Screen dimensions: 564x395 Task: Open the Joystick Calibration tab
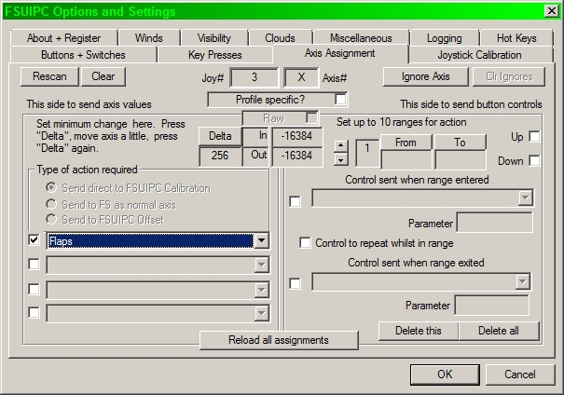point(479,55)
